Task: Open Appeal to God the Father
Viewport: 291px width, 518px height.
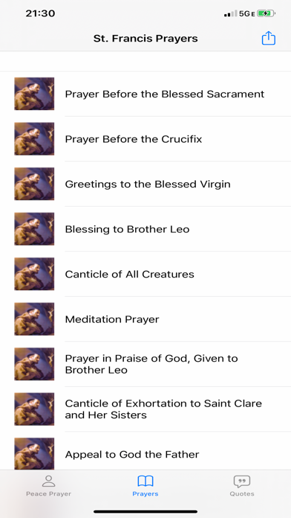Action: click(x=145, y=454)
